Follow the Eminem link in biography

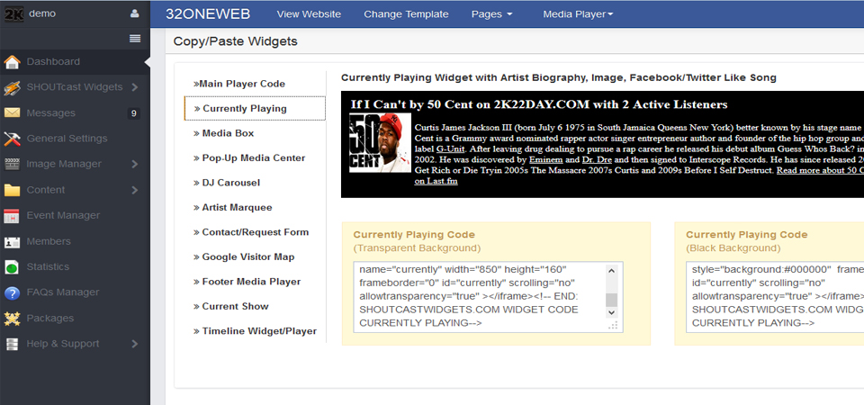point(545,160)
